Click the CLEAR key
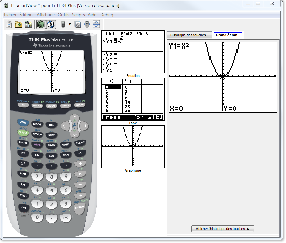Viewport: 286px width, 243px height. 80,143
